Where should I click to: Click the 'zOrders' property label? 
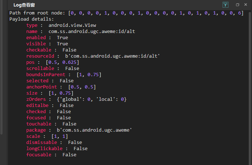[36, 99]
